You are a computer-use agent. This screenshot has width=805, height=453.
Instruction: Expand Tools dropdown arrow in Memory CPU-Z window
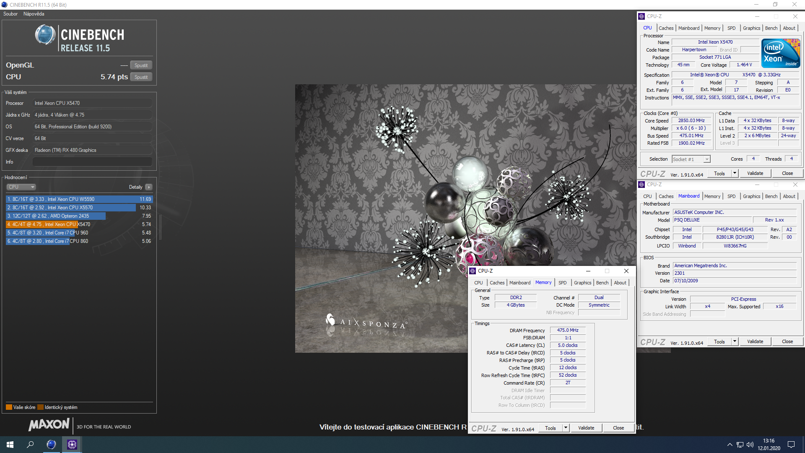point(566,428)
